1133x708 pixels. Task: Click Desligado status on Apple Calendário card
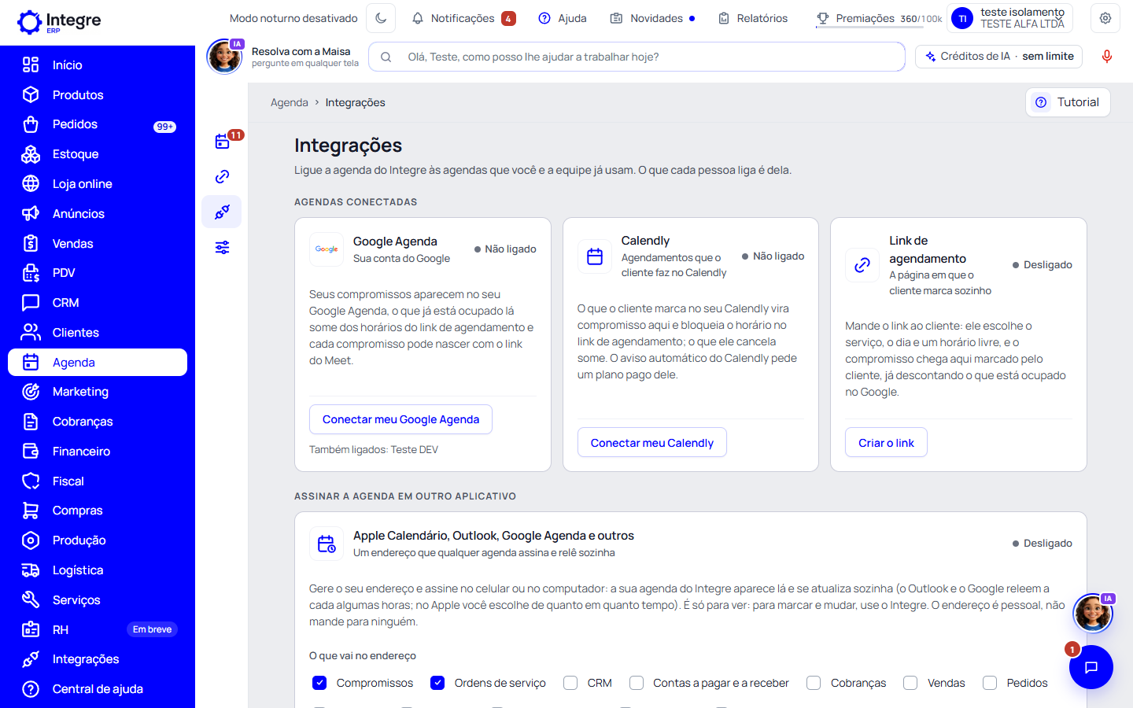[1043, 544]
